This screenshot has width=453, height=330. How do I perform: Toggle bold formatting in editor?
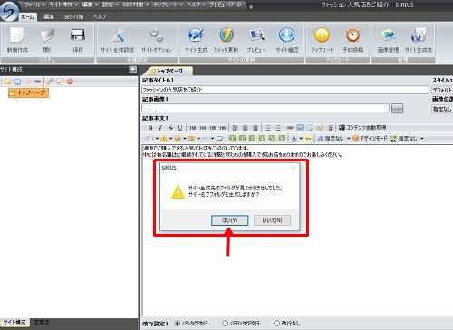[150, 128]
